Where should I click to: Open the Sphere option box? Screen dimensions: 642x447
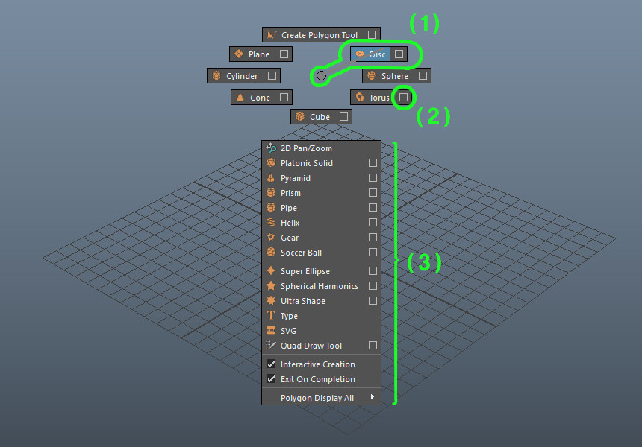423,75
